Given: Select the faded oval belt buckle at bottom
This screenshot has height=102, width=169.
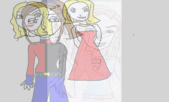Looking at the screenshot, I should [x=99, y=97].
